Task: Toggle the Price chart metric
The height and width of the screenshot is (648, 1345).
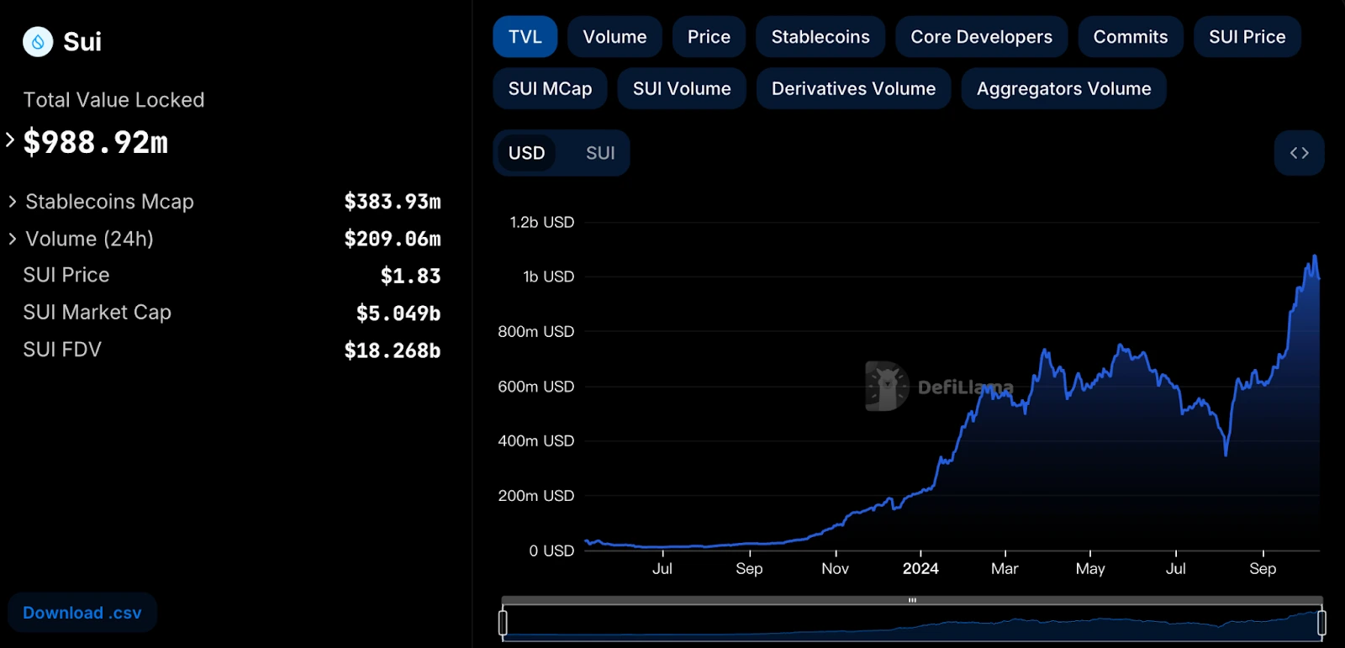Action: (x=709, y=37)
